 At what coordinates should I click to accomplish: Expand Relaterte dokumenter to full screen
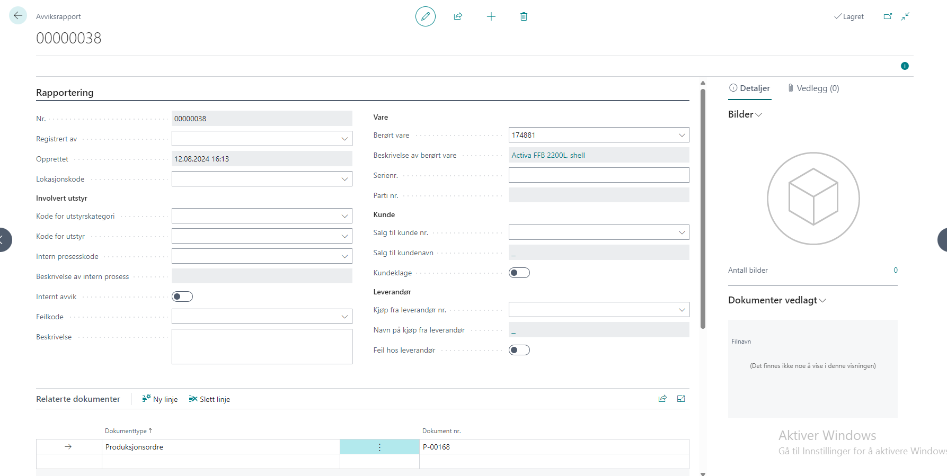pyautogui.click(x=681, y=399)
